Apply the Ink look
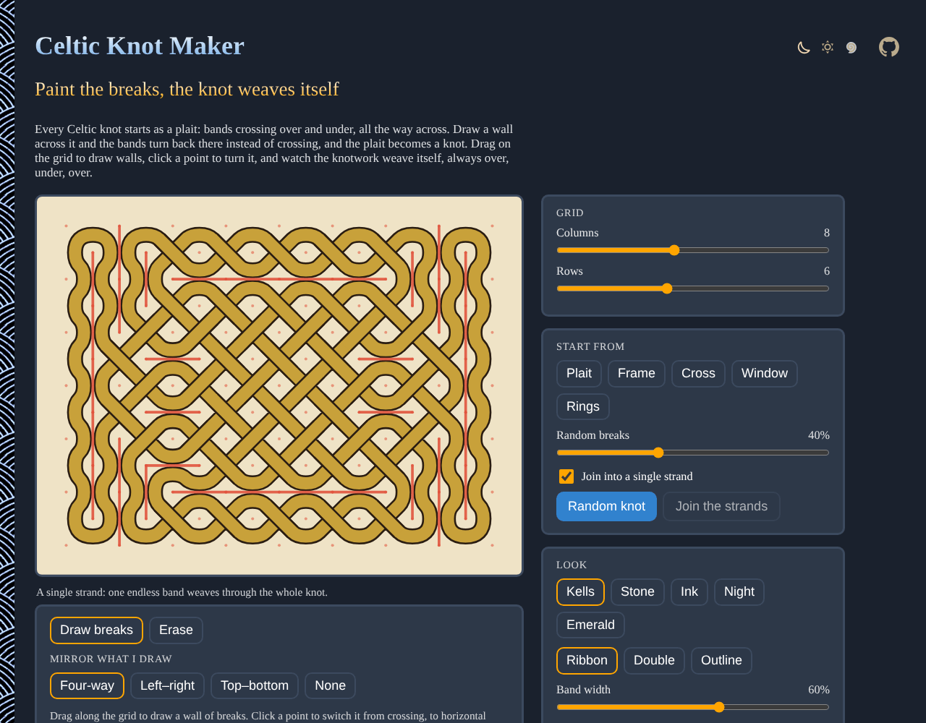The height and width of the screenshot is (723, 926). point(689,592)
